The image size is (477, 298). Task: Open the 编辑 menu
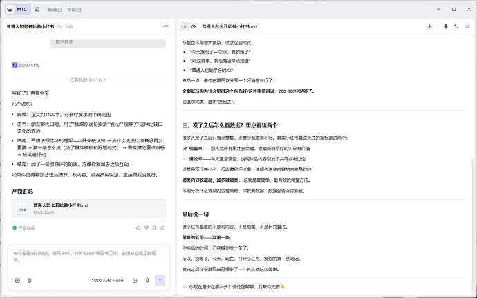coord(55,10)
